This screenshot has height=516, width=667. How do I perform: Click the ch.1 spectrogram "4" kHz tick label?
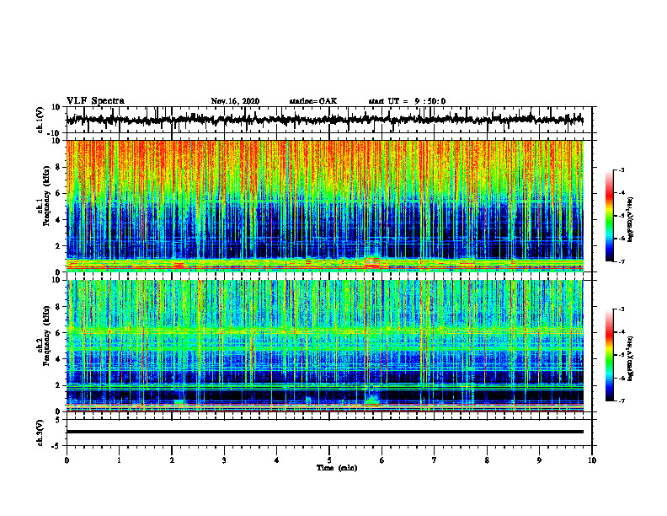pyautogui.click(x=58, y=220)
